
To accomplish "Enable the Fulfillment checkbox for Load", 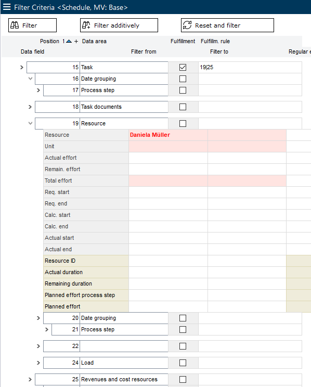I will coord(183,363).
